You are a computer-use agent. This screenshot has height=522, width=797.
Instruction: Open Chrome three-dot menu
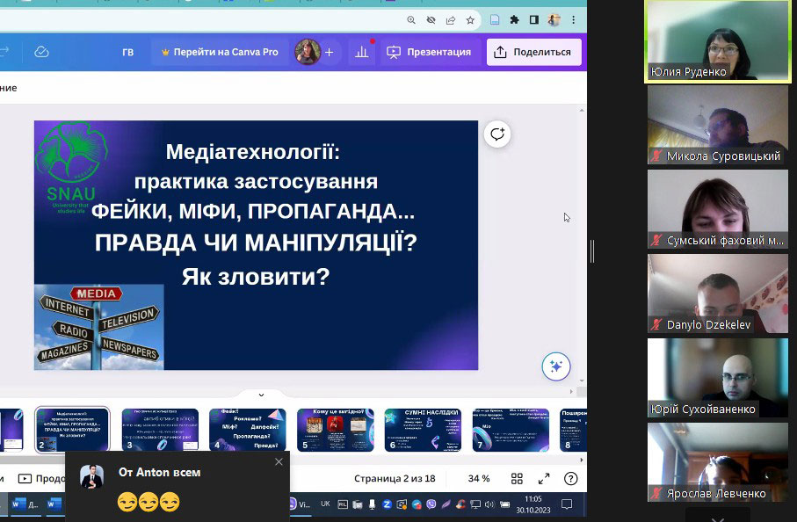pyautogui.click(x=573, y=20)
